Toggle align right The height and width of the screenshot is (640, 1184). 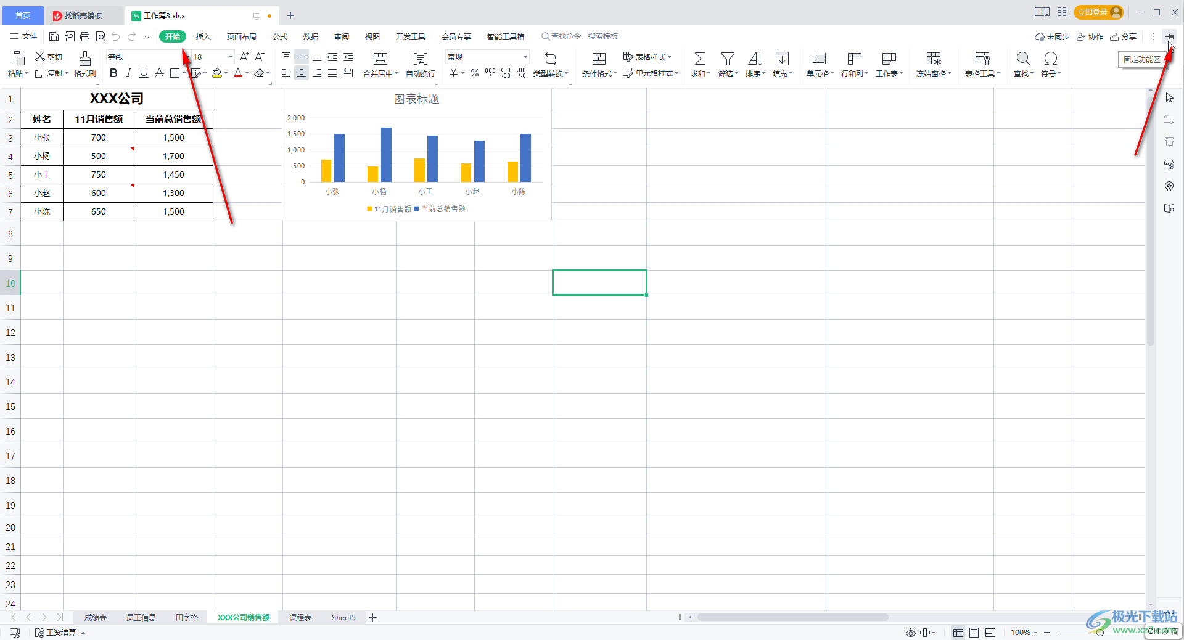[x=317, y=73]
